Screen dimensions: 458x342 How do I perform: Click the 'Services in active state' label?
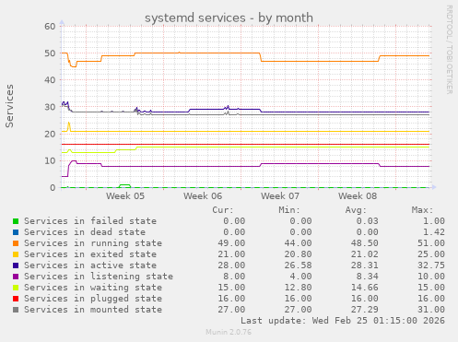tap(90, 265)
